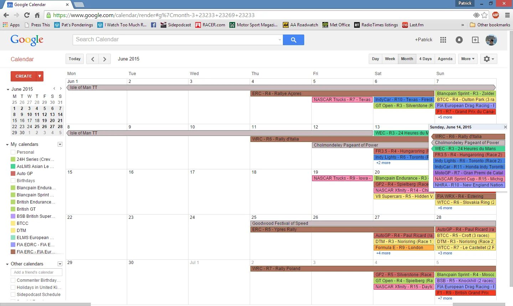Open the Create button dropdown arrow

[x=40, y=76]
